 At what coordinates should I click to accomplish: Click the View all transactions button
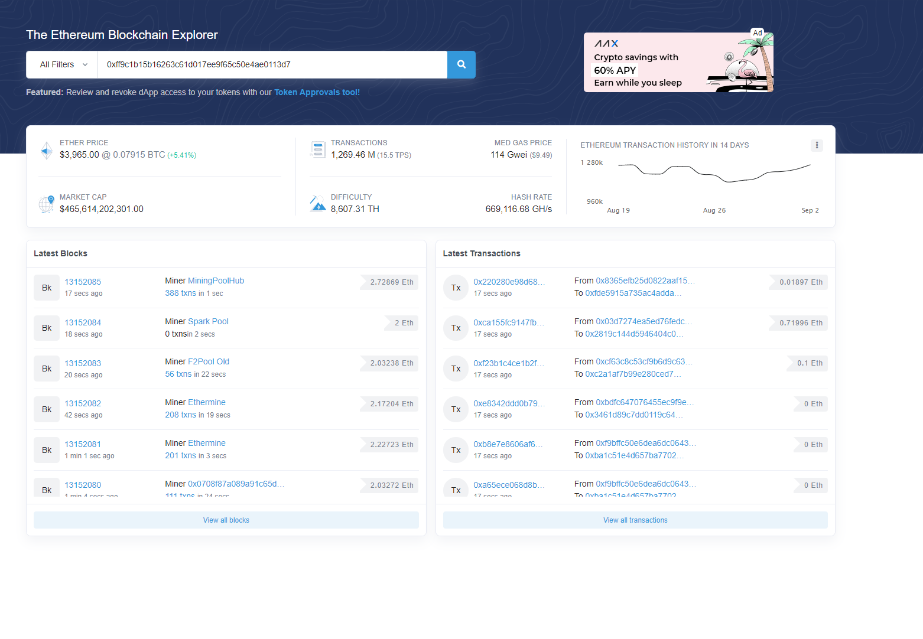pos(635,520)
